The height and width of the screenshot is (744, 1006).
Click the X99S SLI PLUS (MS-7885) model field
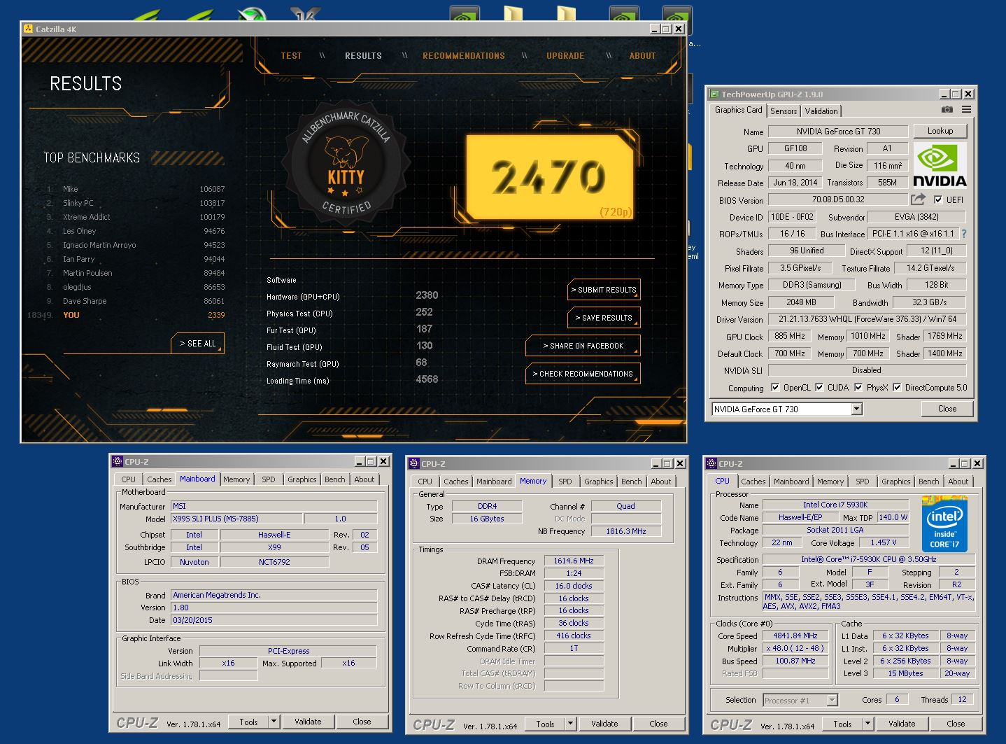tap(237, 519)
